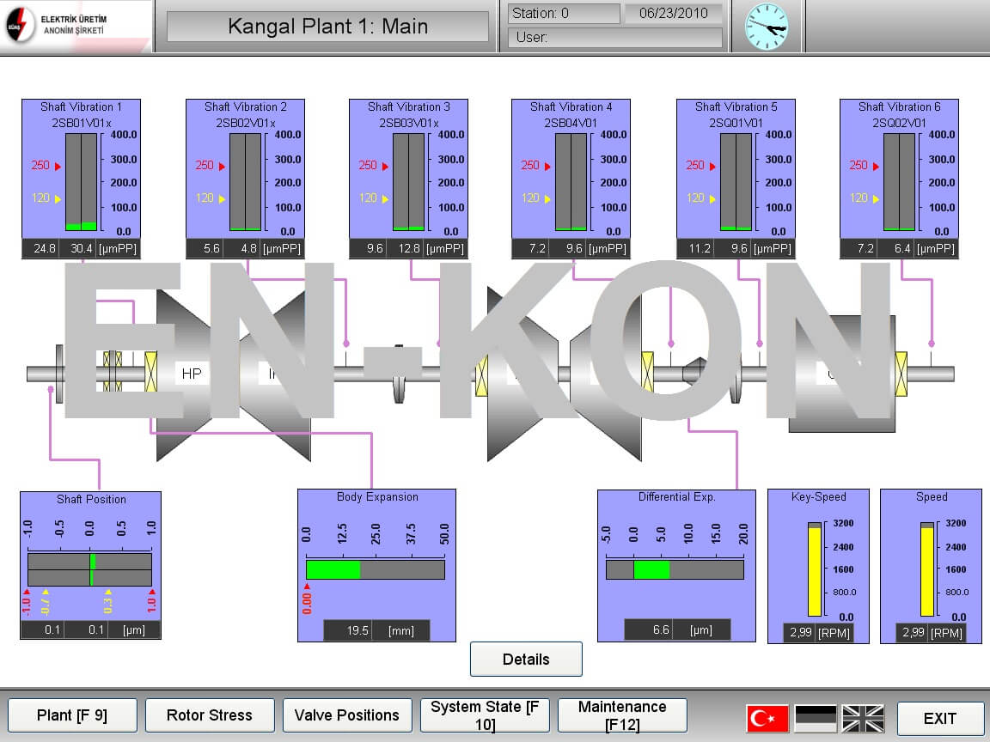This screenshot has width=990, height=742.
Task: Switch language with the UK flag icon
Action: click(x=862, y=718)
